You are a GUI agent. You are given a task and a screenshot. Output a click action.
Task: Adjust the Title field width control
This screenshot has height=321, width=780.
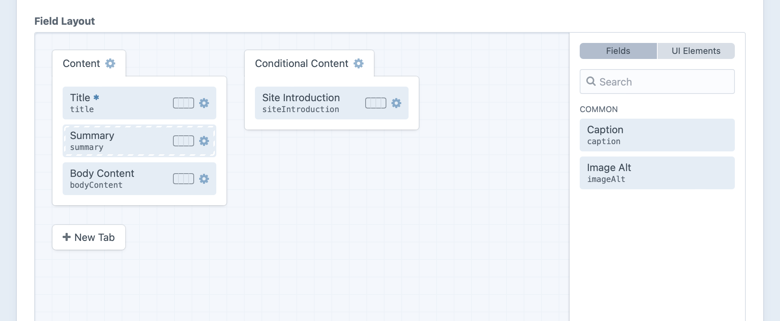pyautogui.click(x=183, y=103)
